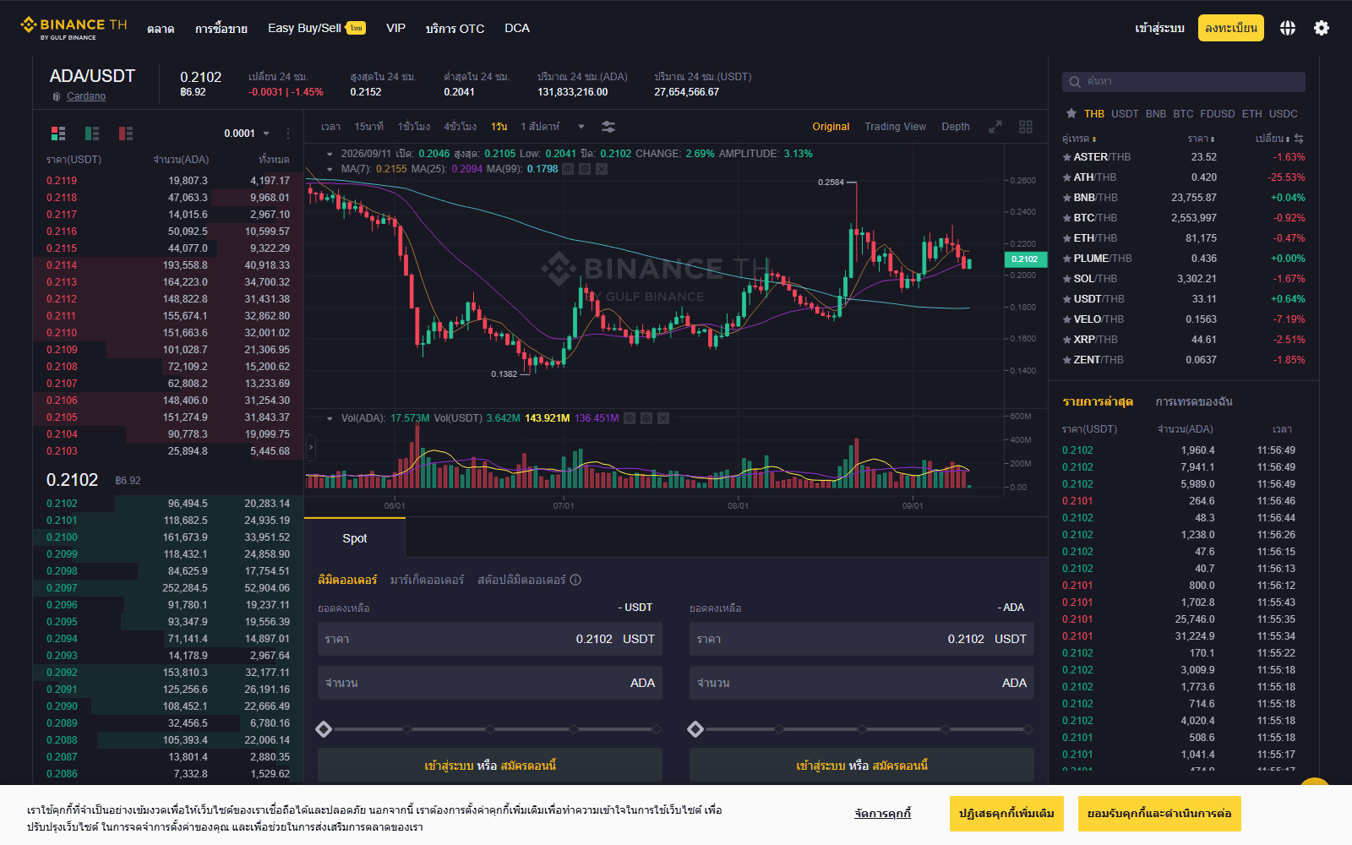Open chart indicator settings sliders icon
This screenshot has width=1352, height=845.
click(x=608, y=127)
